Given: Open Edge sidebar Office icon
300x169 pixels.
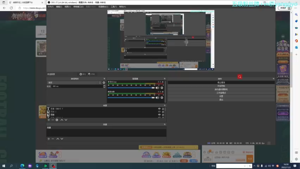Looking at the screenshot, I should [x=296, y=41].
